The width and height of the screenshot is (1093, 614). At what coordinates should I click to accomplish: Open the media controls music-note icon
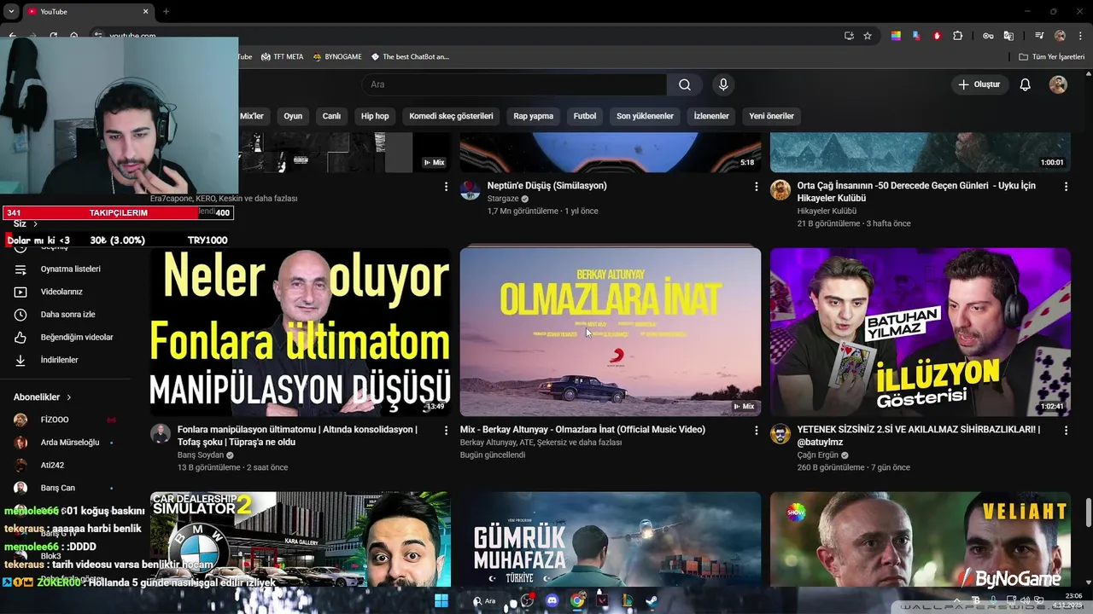[x=1039, y=36]
